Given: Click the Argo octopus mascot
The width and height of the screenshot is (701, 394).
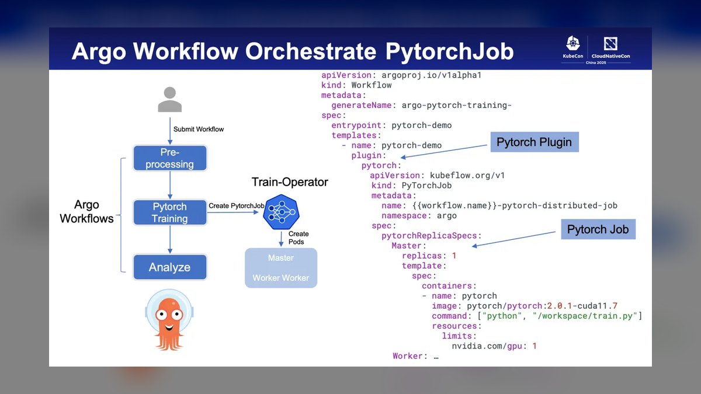Looking at the screenshot, I should [168, 320].
